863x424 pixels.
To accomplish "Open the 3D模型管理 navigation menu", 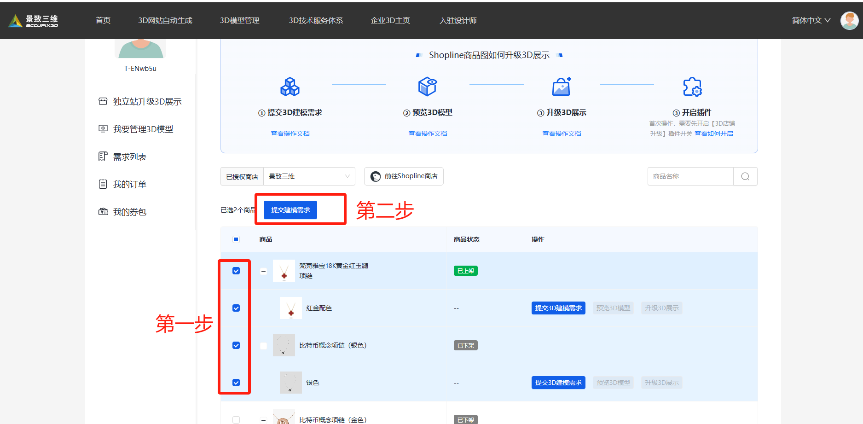I will 239,21.
